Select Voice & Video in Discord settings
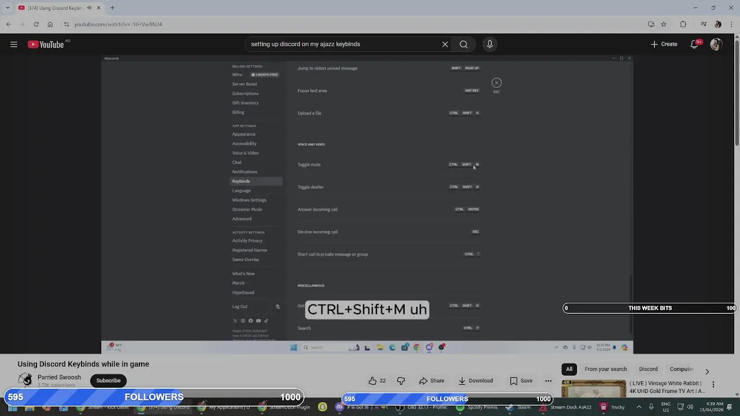This screenshot has height=416, width=740. [245, 153]
